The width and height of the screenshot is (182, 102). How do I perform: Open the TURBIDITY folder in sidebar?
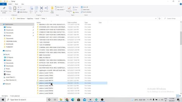click(x=9, y=47)
